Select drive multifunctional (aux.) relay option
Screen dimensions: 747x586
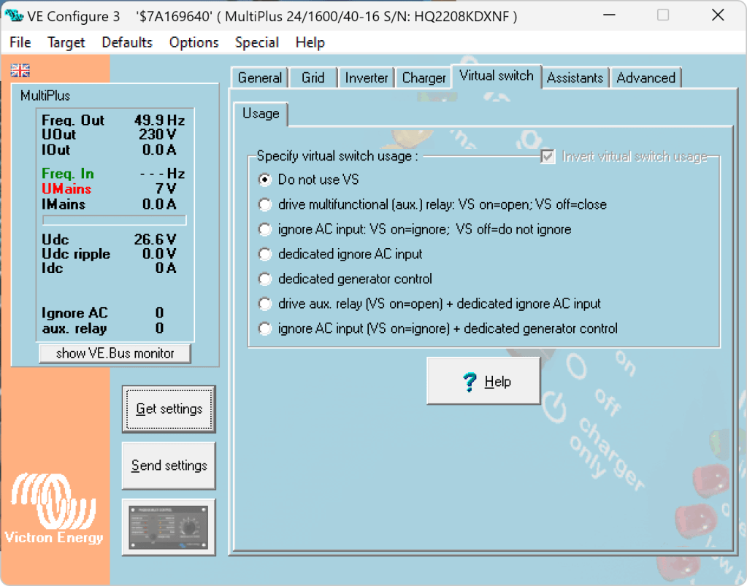(265, 204)
